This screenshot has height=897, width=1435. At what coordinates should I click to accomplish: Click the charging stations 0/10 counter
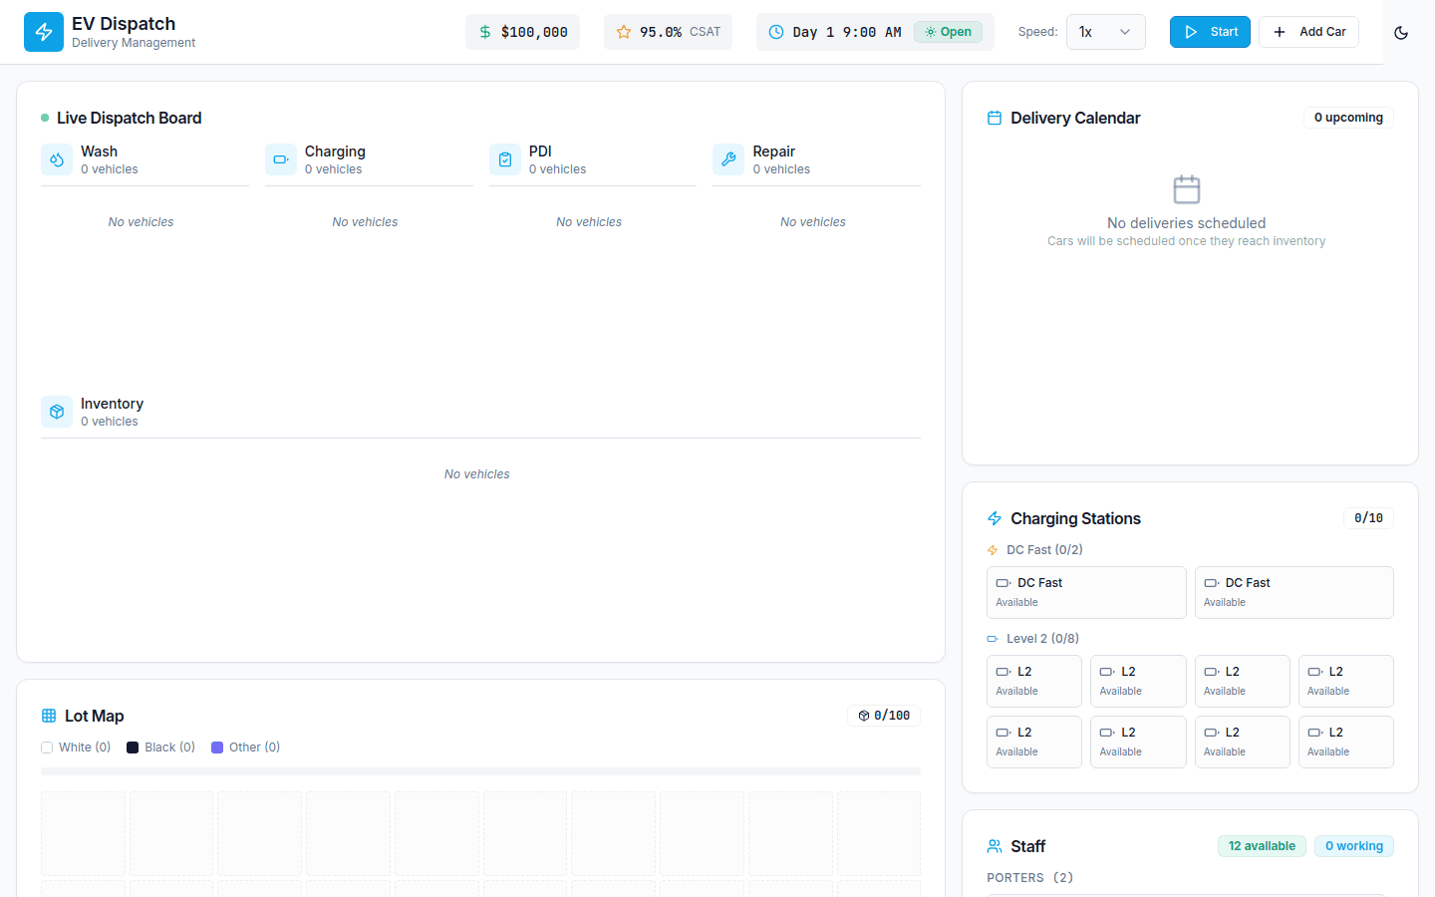click(x=1368, y=518)
